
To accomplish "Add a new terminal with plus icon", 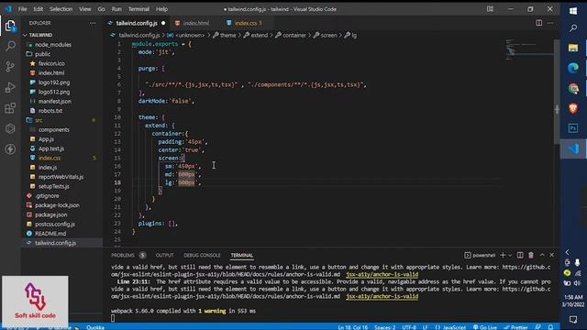I will pos(503,255).
